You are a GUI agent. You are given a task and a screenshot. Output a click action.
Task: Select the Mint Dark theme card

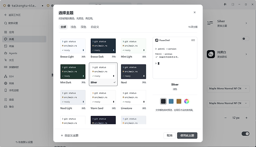pyautogui.click(x=73, y=74)
